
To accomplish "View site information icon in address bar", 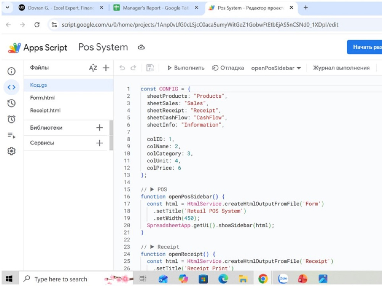I will point(54,24).
